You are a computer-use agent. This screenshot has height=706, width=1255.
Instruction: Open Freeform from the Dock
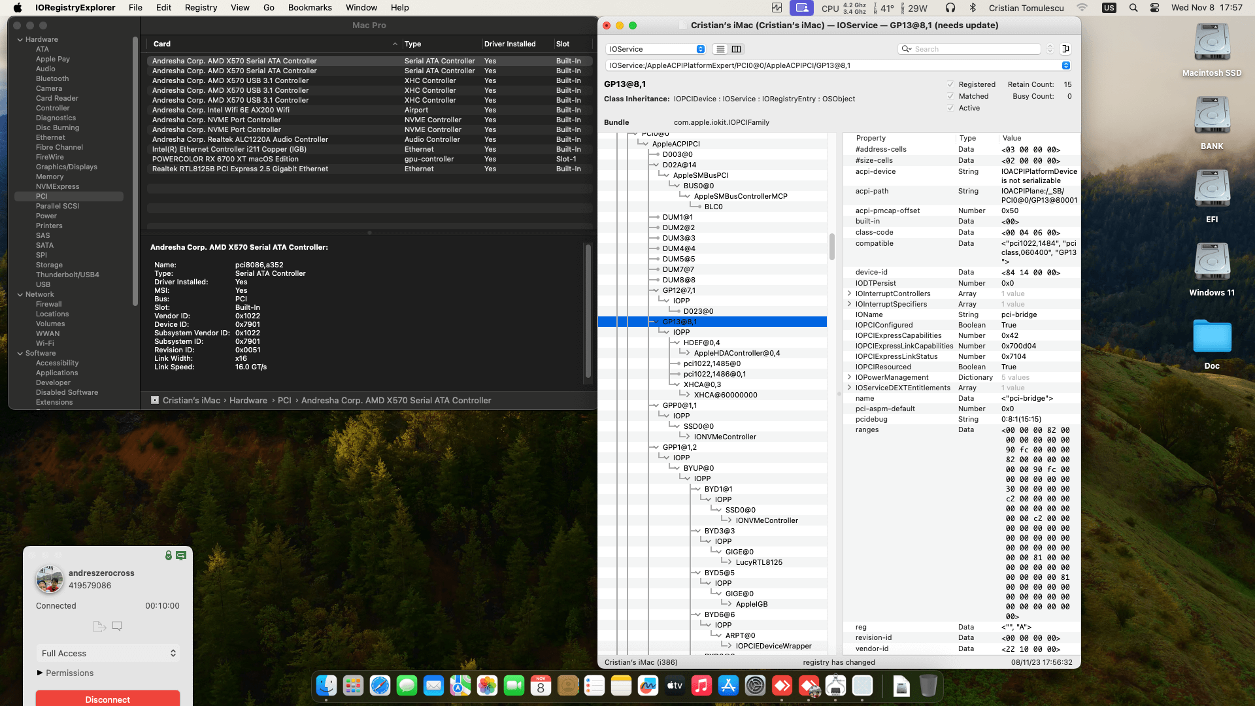coord(648,685)
